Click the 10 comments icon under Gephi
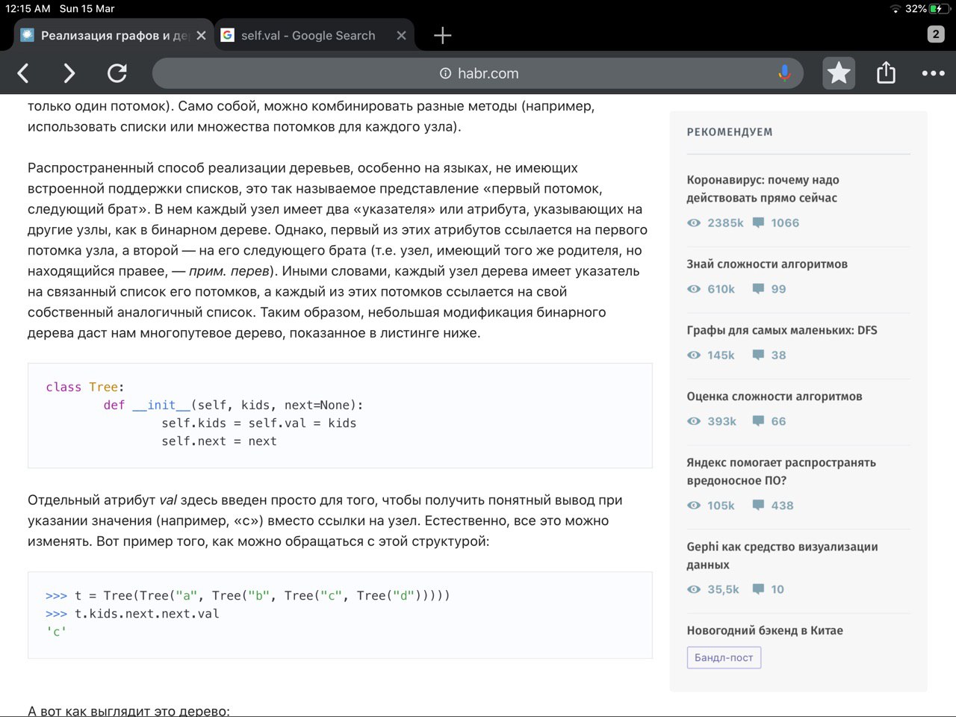 (x=758, y=589)
